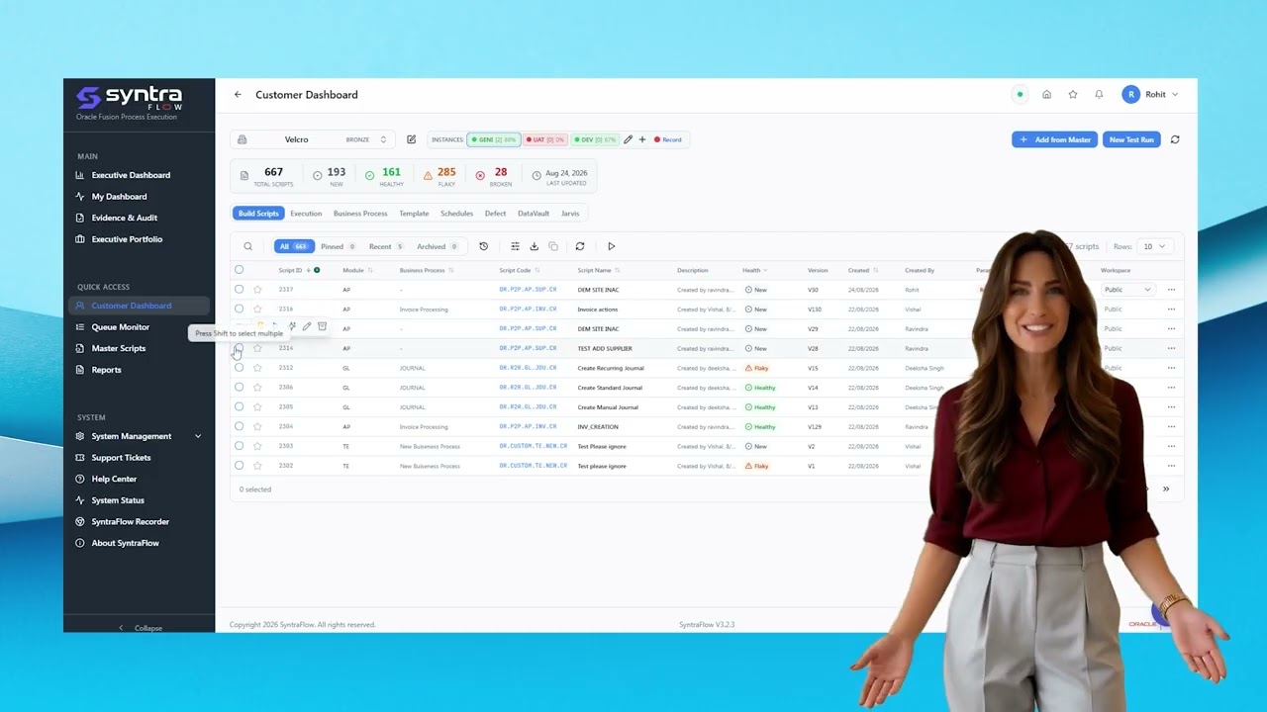Pin script 2317 with its star
1267x712 pixels.
click(x=257, y=290)
